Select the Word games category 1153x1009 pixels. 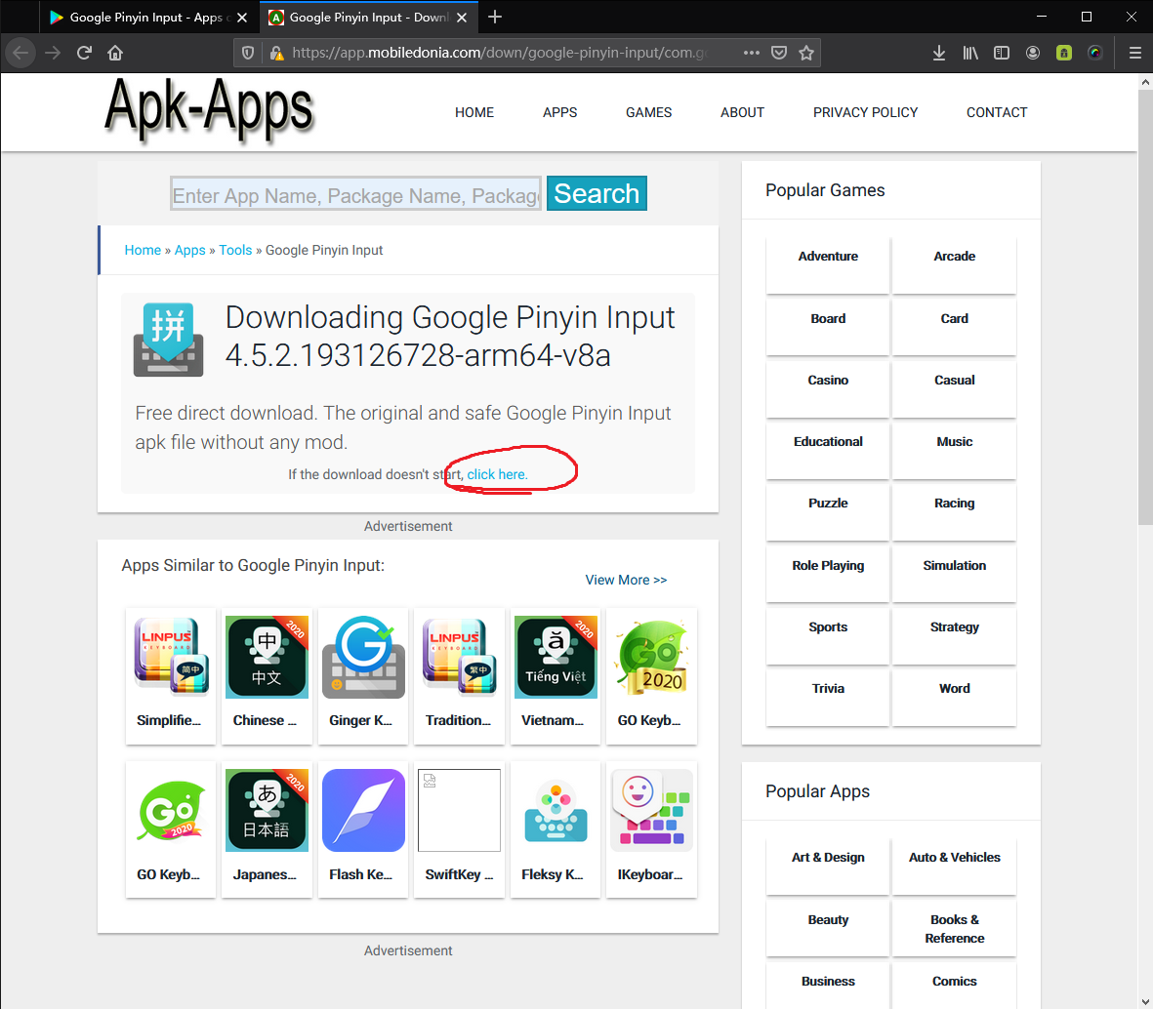pyautogui.click(x=955, y=697)
